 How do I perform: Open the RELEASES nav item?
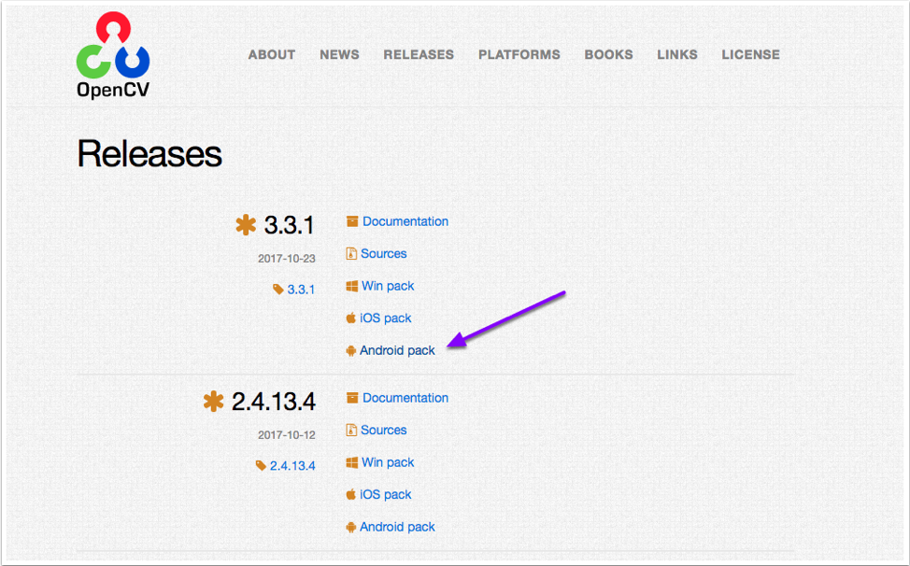(419, 54)
